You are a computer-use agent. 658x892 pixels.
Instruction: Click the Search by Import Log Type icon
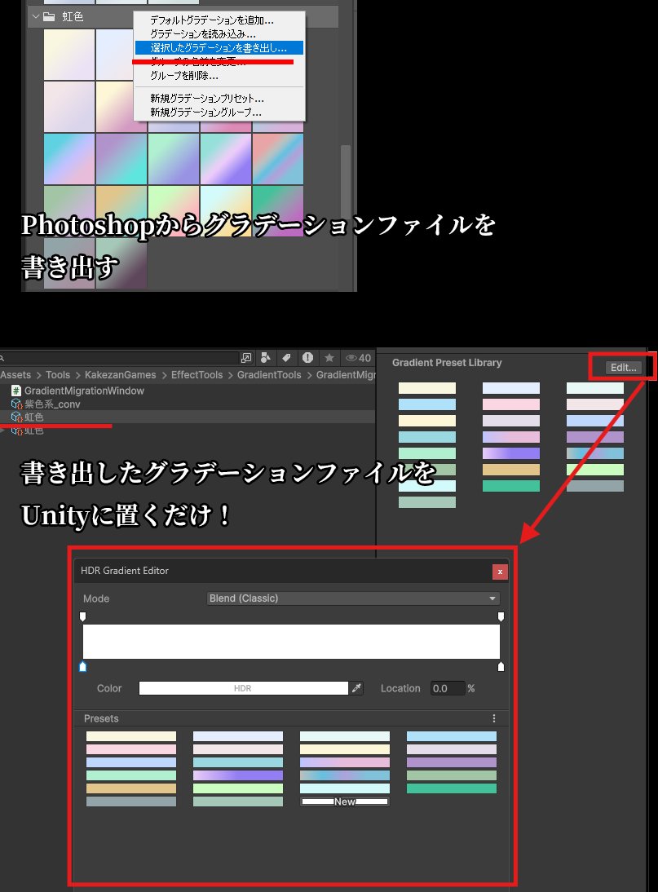[307, 358]
